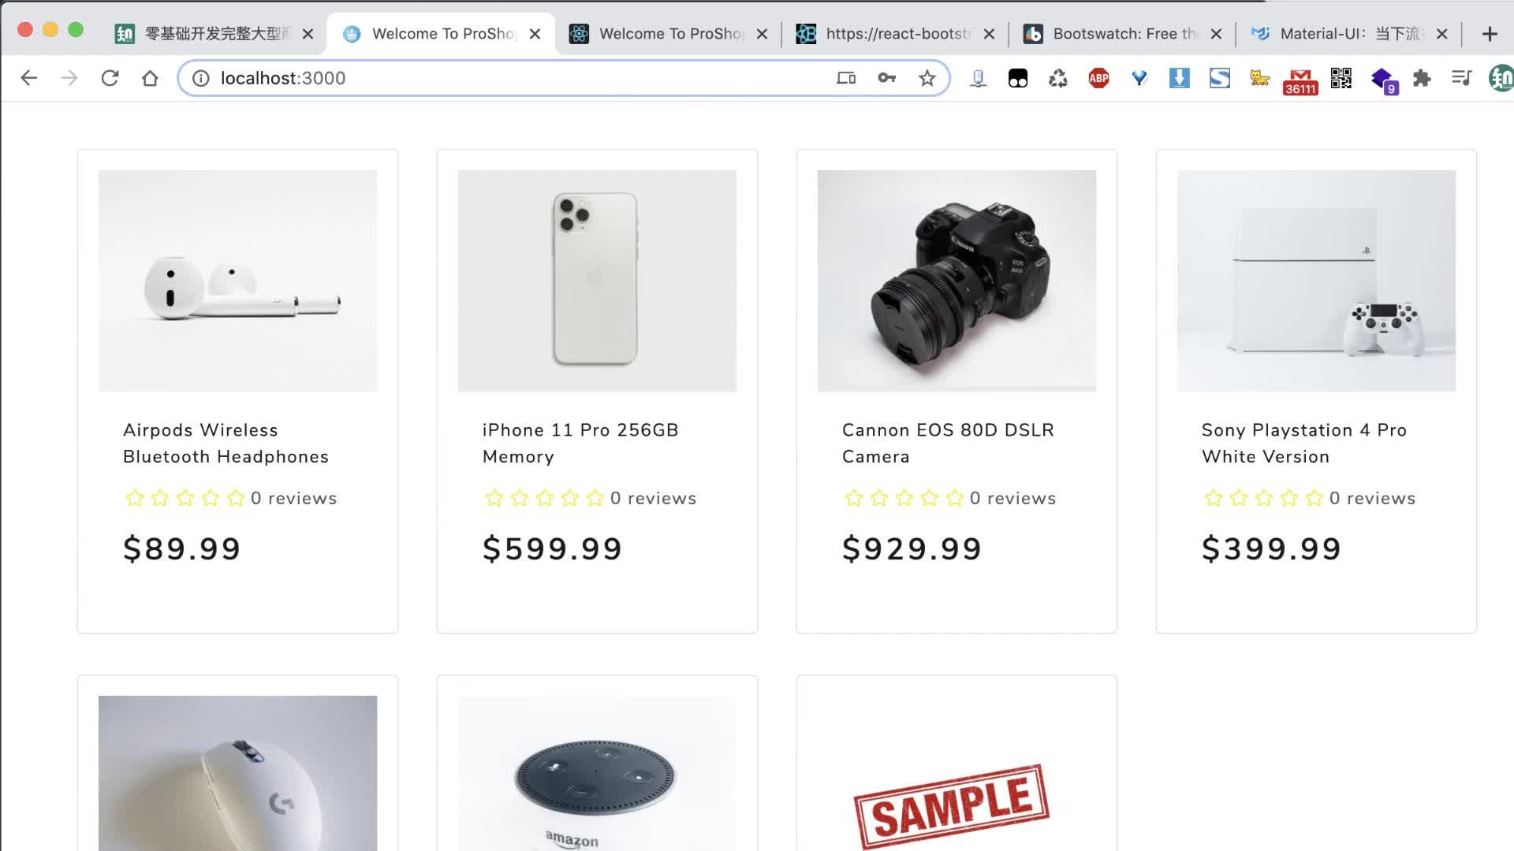Open the Airpods Wireless Bluetooth Headphones link
This screenshot has width=1514, height=851.
click(226, 443)
